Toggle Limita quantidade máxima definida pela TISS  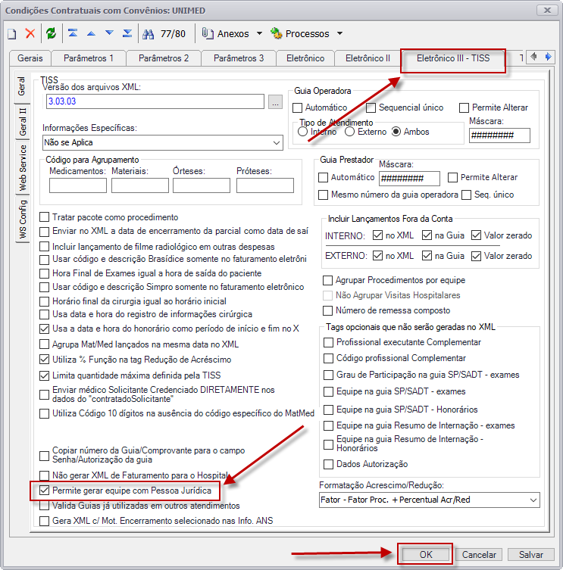point(45,375)
